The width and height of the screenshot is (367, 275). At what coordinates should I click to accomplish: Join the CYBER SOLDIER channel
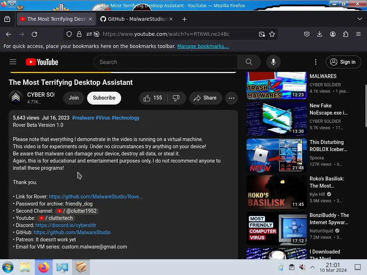tap(74, 98)
